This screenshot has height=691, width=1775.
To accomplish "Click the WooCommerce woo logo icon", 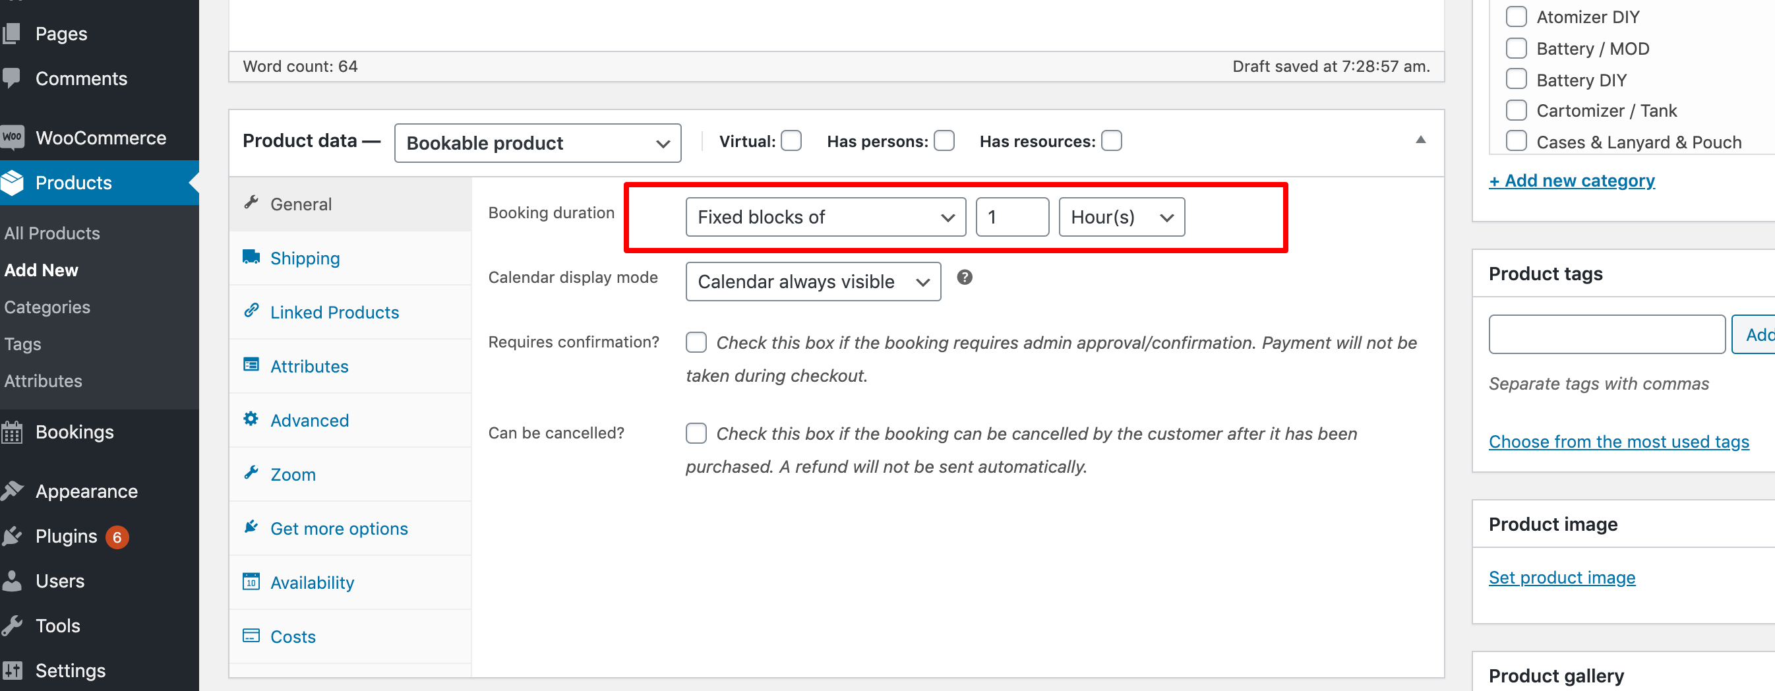I will [12, 137].
